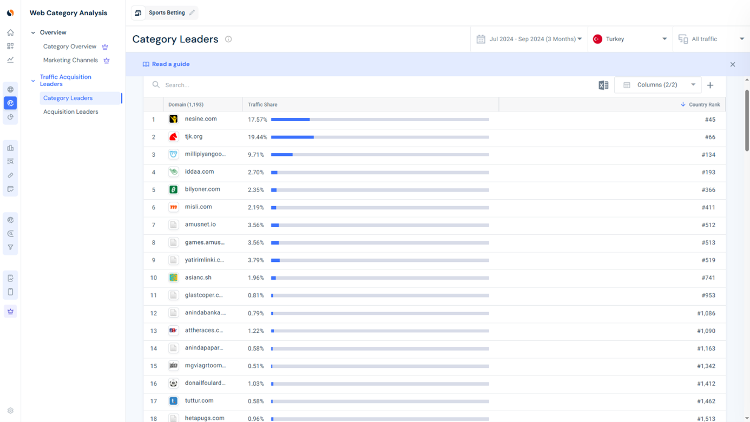Click the Web Category Analysis title
This screenshot has height=422, width=750.
point(68,13)
